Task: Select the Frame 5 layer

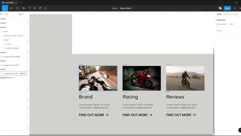Action: 3,23
